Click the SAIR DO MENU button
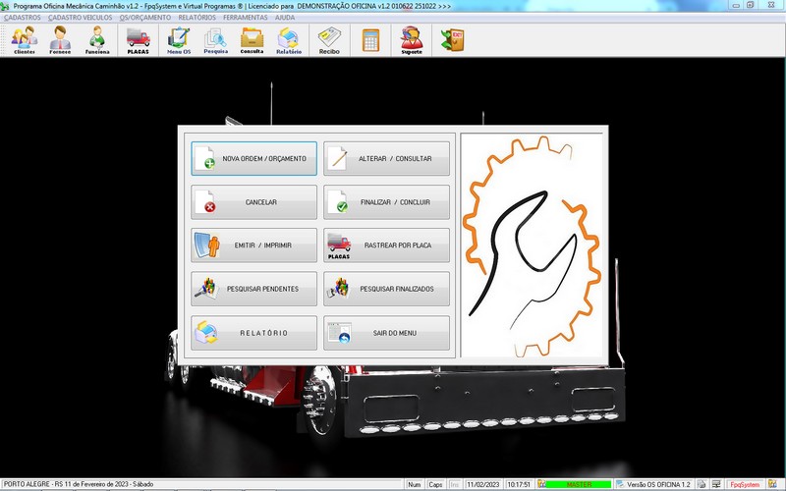 tap(386, 333)
